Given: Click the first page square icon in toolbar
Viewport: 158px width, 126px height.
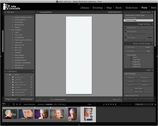Looking at the screenshot, I should (38, 99).
